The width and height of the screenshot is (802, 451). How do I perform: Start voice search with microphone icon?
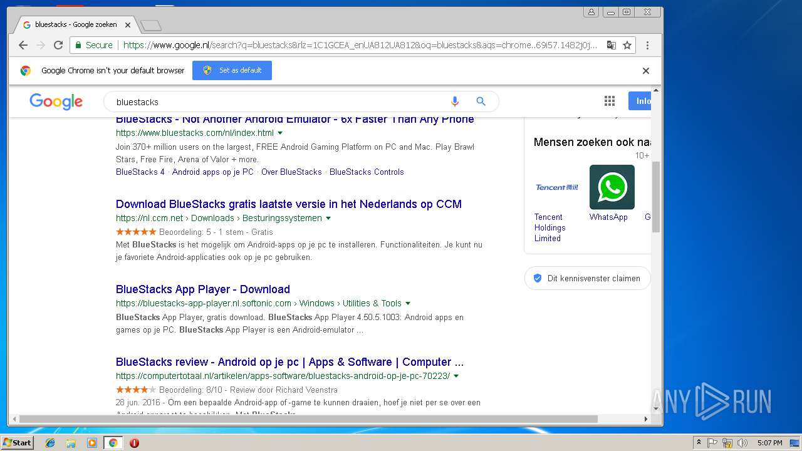pyautogui.click(x=455, y=101)
